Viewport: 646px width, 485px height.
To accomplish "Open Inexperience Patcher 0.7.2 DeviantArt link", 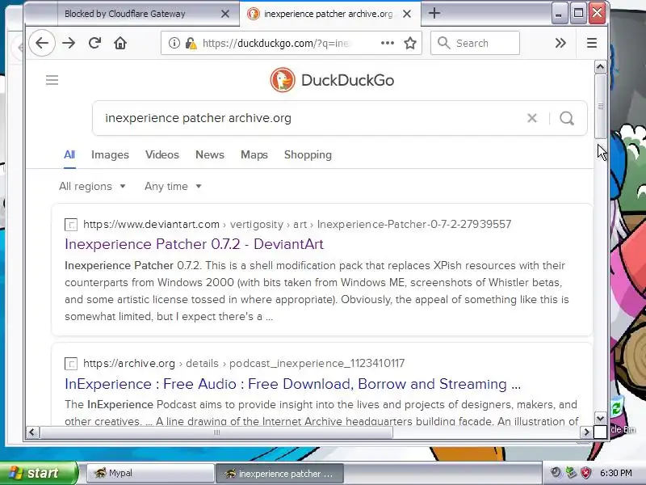I will tap(194, 244).
